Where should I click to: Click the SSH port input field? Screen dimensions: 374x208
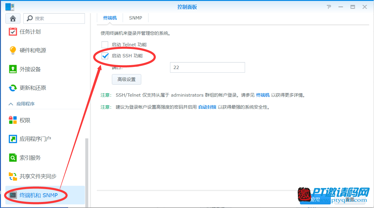point(207,67)
